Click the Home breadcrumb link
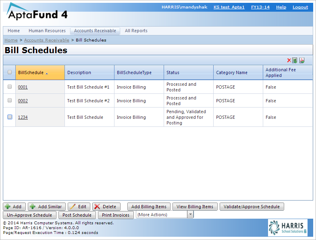316x240 pixels. click(11, 40)
